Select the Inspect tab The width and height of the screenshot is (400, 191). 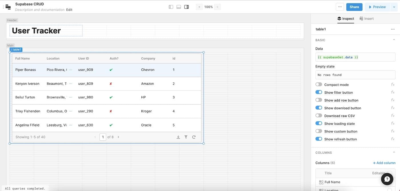(x=345, y=19)
